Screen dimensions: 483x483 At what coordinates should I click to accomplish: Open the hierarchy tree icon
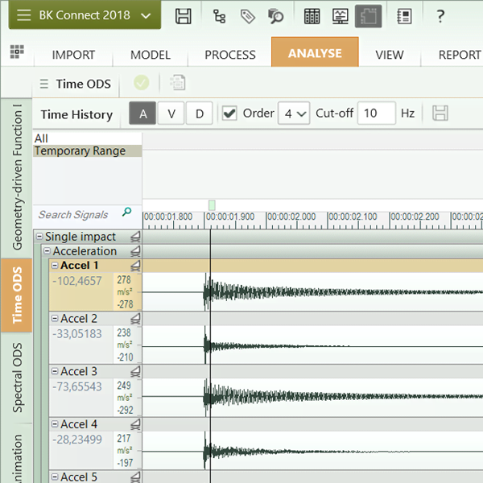click(x=219, y=15)
